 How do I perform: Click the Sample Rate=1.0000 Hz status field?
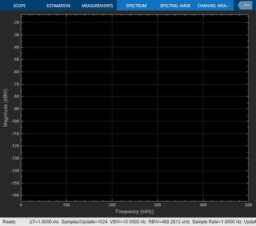[217, 222]
